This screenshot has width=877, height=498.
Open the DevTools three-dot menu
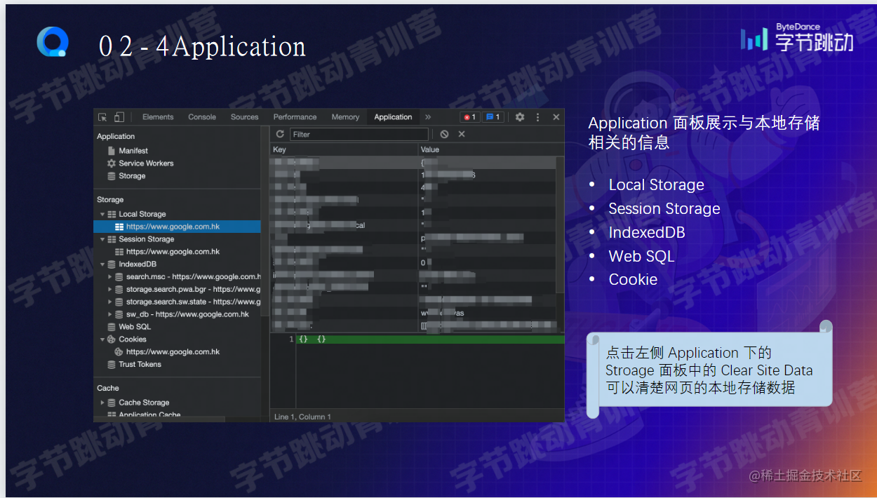pos(538,117)
